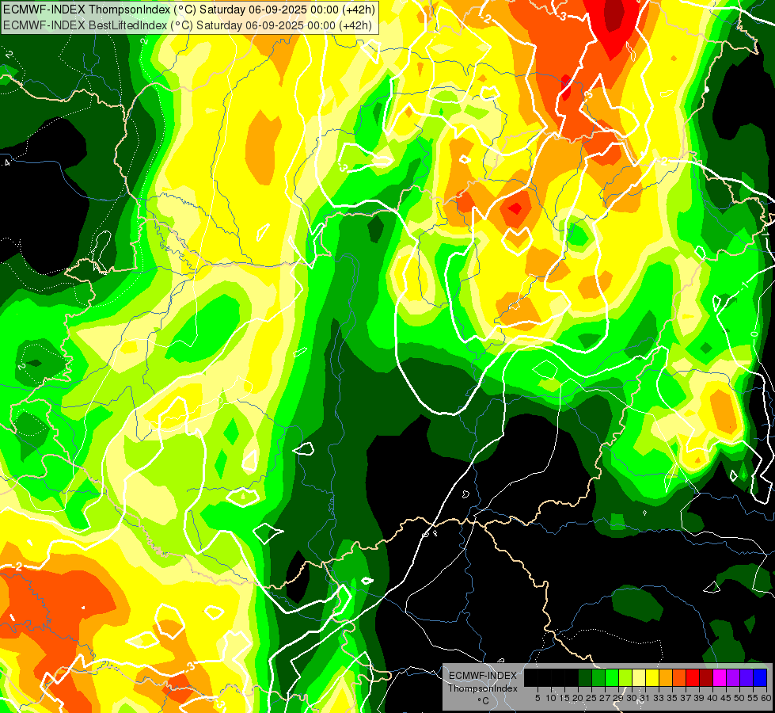This screenshot has height=713, width=775.
Task: Click legend tick value '45'
Action: coord(727,698)
